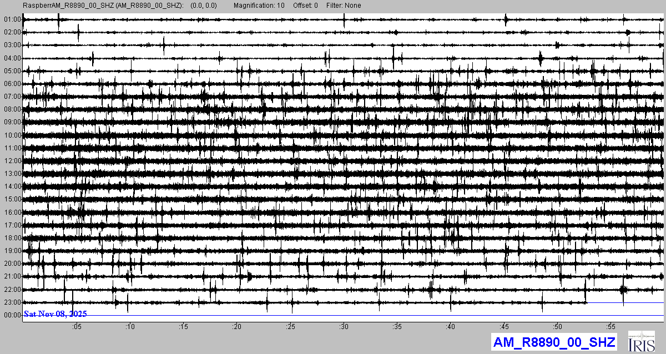The height and width of the screenshot is (354, 666).
Task: Select the 23:00 hour trace label
Action: coord(12,302)
